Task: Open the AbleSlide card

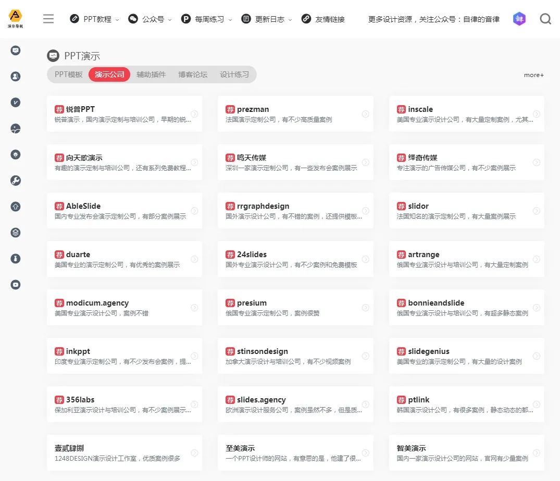Action: [x=125, y=210]
